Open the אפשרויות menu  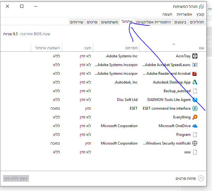(x=184, y=14)
